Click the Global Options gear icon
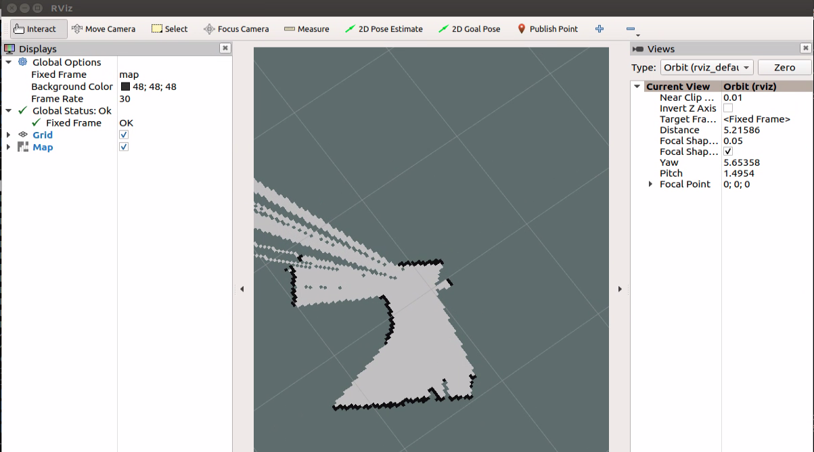The width and height of the screenshot is (814, 452). [x=23, y=62]
